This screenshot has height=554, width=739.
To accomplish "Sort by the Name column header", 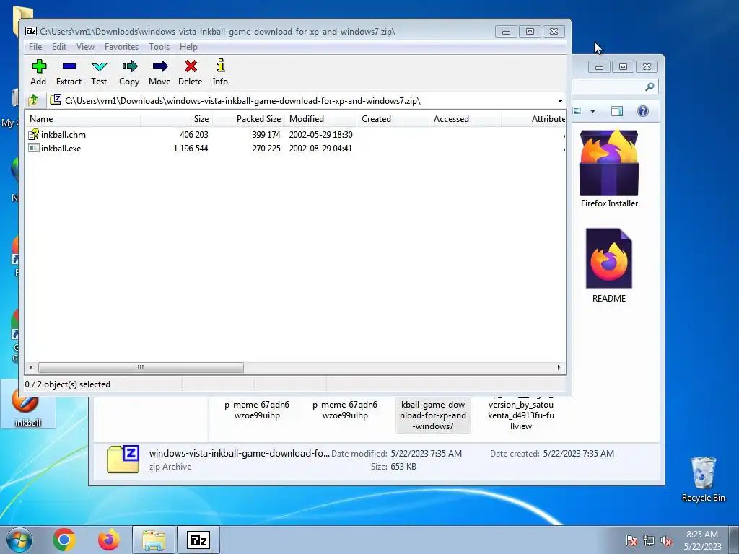I will tap(82, 119).
